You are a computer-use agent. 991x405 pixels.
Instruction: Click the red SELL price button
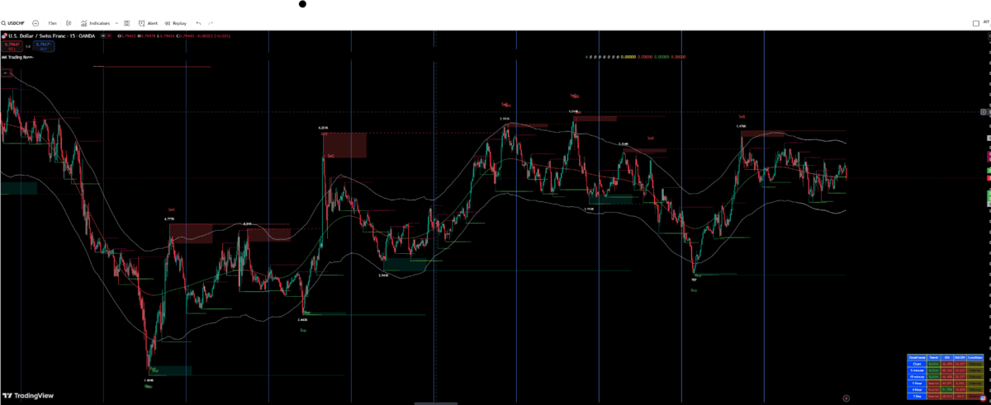[x=12, y=46]
